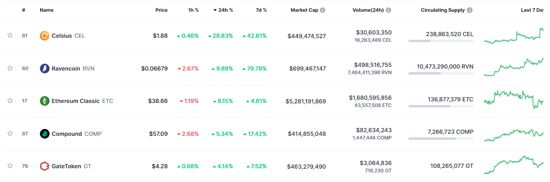Sort by the 7d % column header

coord(261,10)
